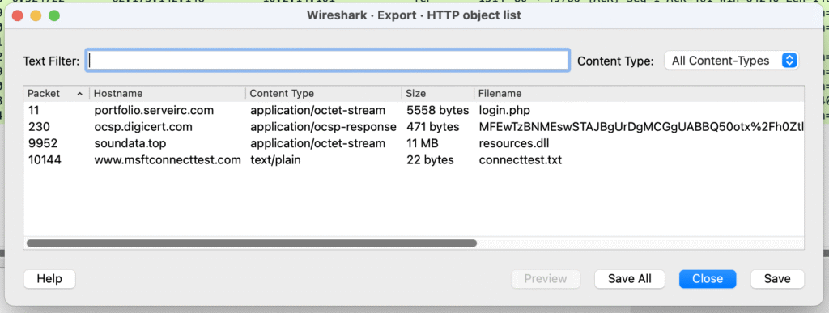This screenshot has height=313, width=829.
Task: Select packet 11 cell
Action: click(33, 110)
